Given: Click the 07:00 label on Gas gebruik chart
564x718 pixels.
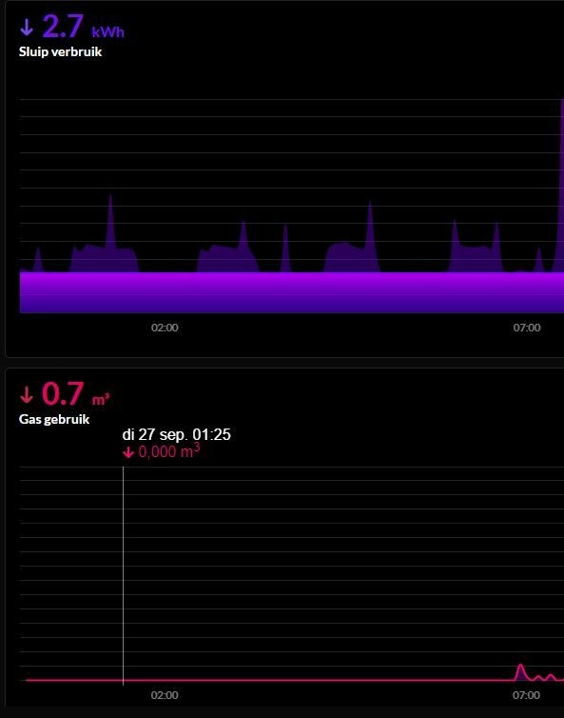Looking at the screenshot, I should (x=527, y=695).
